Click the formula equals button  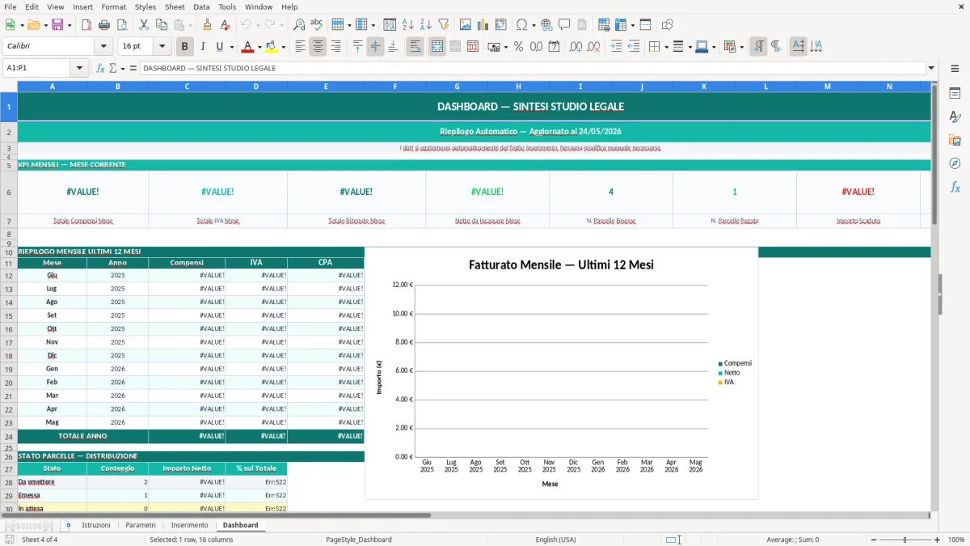133,68
